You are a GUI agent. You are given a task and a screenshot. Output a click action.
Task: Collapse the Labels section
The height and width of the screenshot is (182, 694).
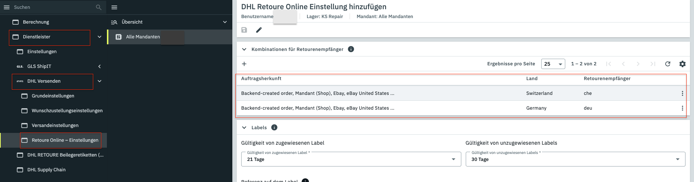tap(244, 127)
